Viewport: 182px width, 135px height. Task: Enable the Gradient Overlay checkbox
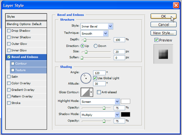(x=9, y=90)
